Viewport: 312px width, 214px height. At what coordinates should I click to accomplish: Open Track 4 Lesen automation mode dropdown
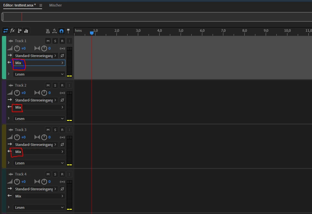[39, 208]
